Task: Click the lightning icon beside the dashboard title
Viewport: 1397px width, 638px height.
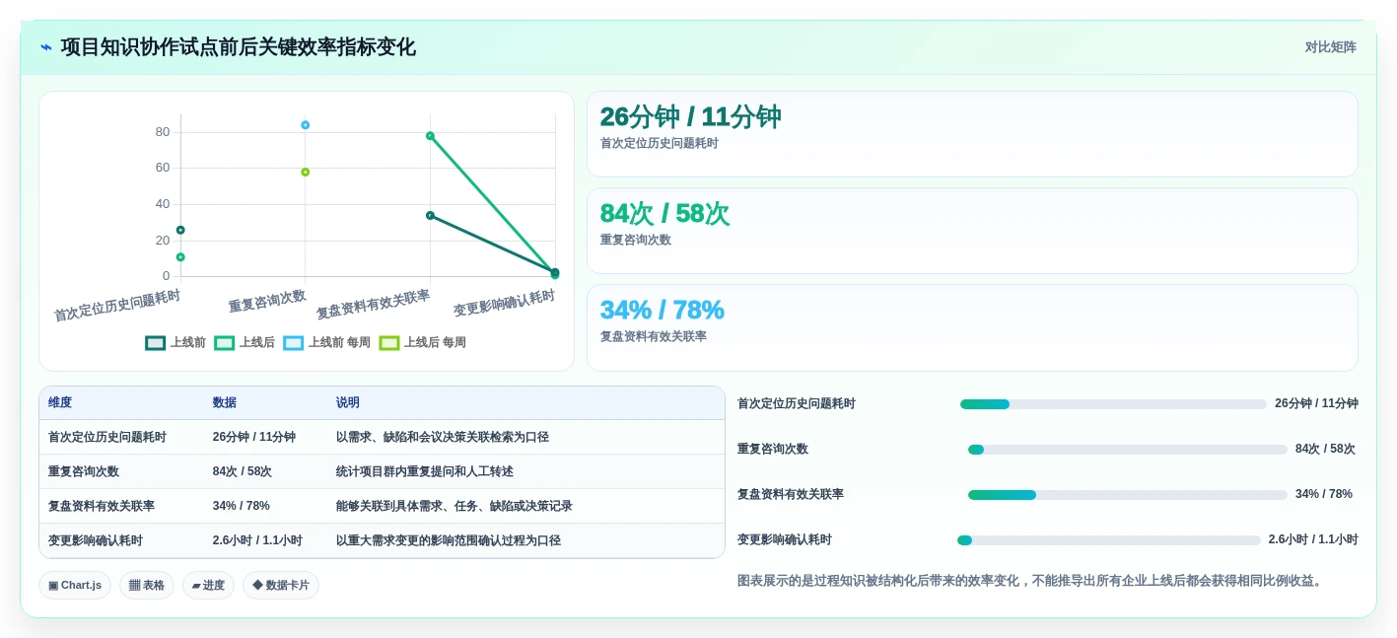Action: click(x=46, y=47)
